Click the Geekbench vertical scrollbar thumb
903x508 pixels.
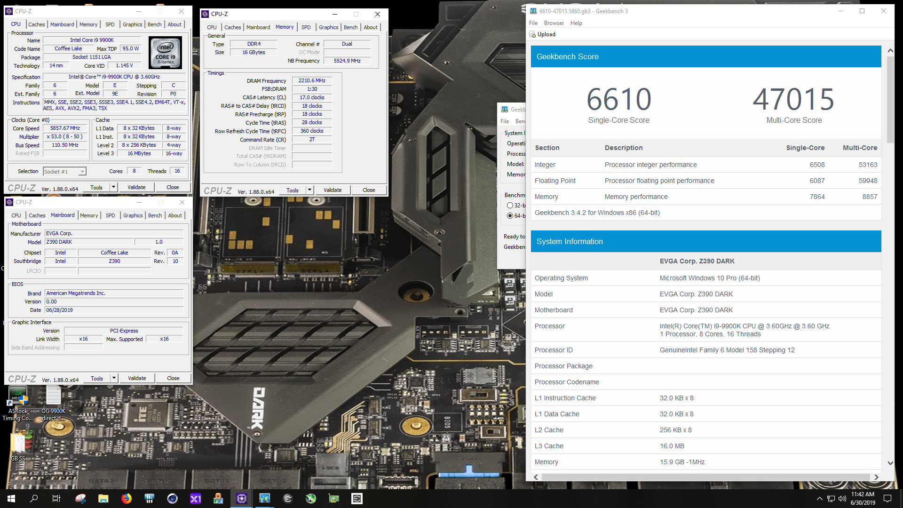tap(890, 99)
